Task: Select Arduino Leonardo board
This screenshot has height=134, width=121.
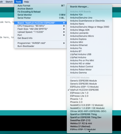Action: point(89,33)
